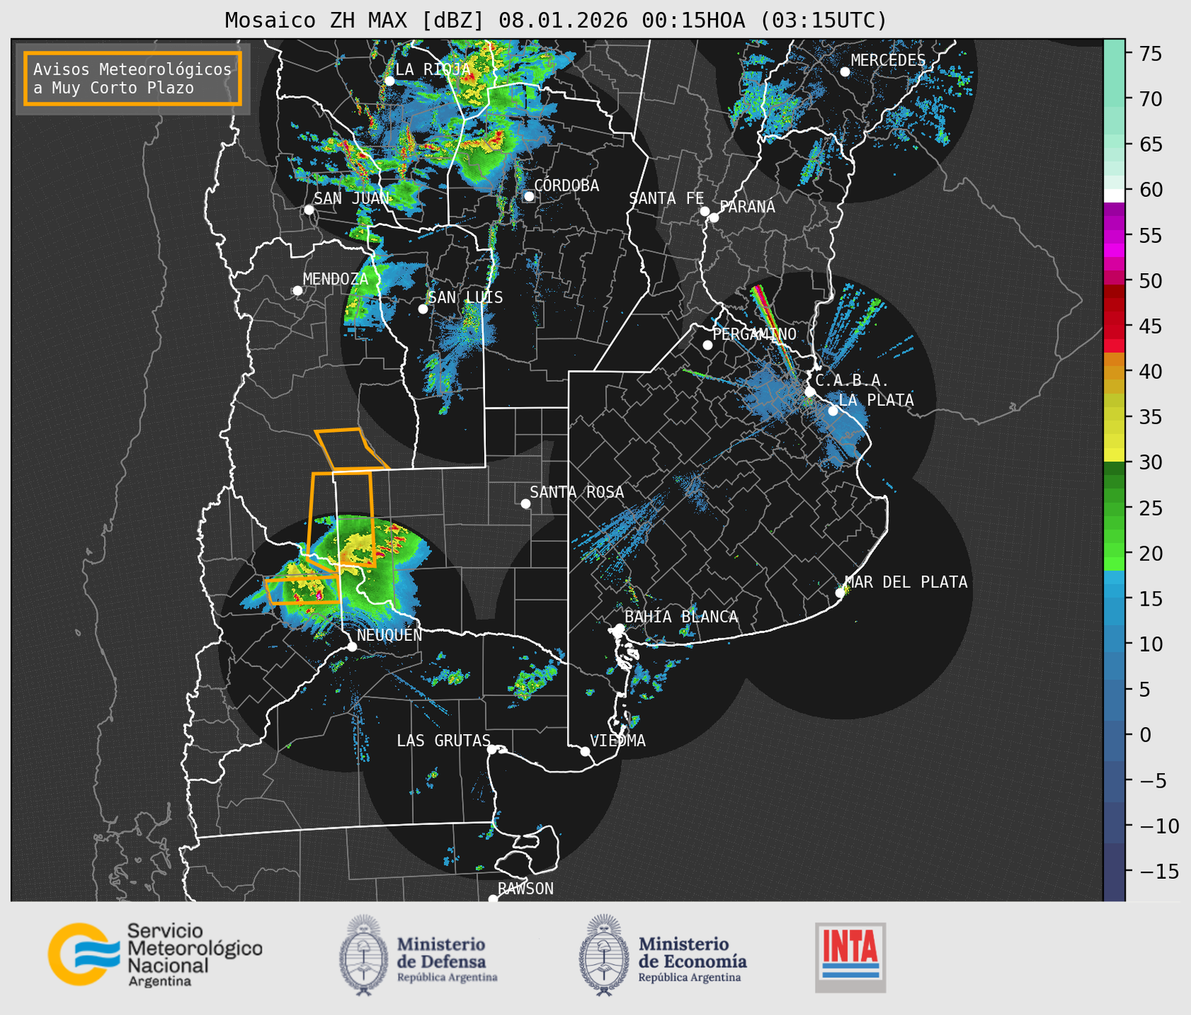The width and height of the screenshot is (1191, 1015).
Task: Pick the green 25 dBZ band on color scale
Action: point(1114,507)
